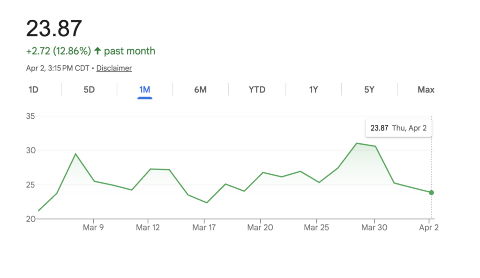Select the 5Y time range
The height and width of the screenshot is (278, 480).
pyautogui.click(x=369, y=89)
